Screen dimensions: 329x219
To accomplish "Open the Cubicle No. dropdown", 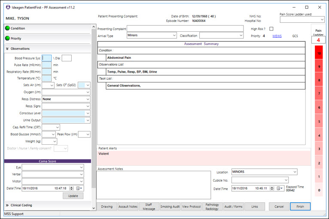I will tap(286, 180).
